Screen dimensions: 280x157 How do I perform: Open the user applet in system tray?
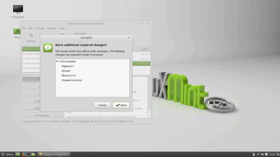coord(253,154)
